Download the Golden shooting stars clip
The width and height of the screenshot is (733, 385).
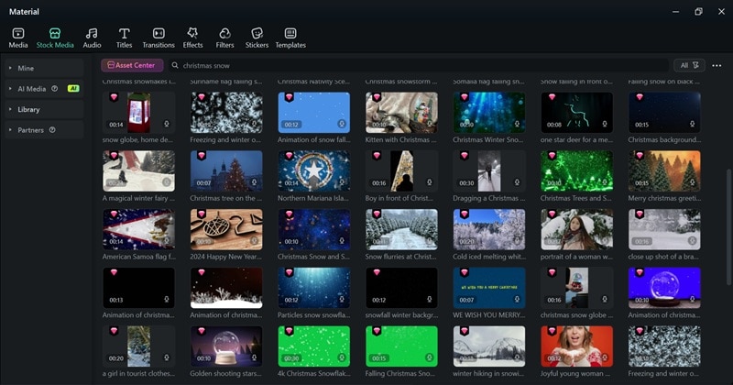[x=255, y=357]
